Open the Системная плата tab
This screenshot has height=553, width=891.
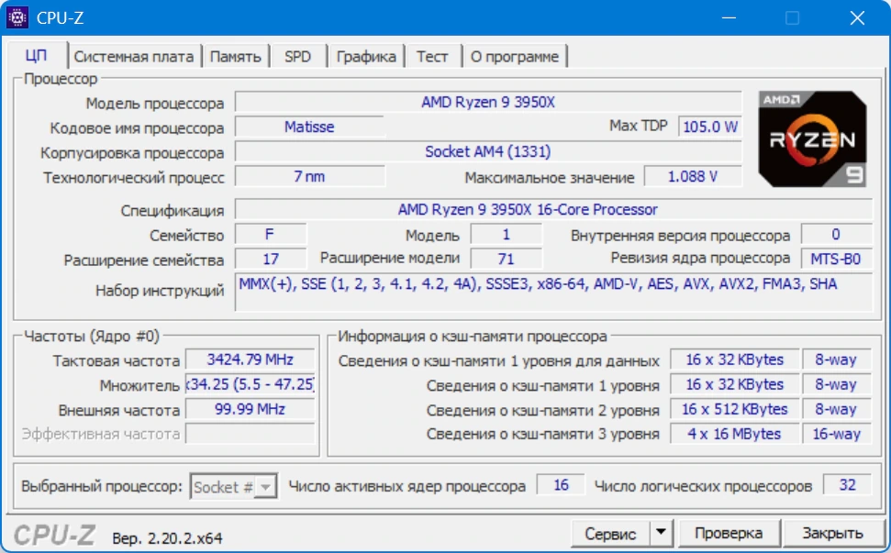[134, 57]
